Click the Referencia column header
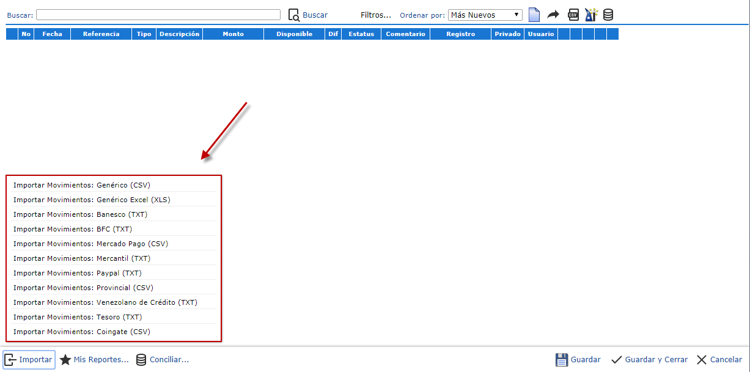The width and height of the screenshot is (750, 372). click(x=101, y=34)
